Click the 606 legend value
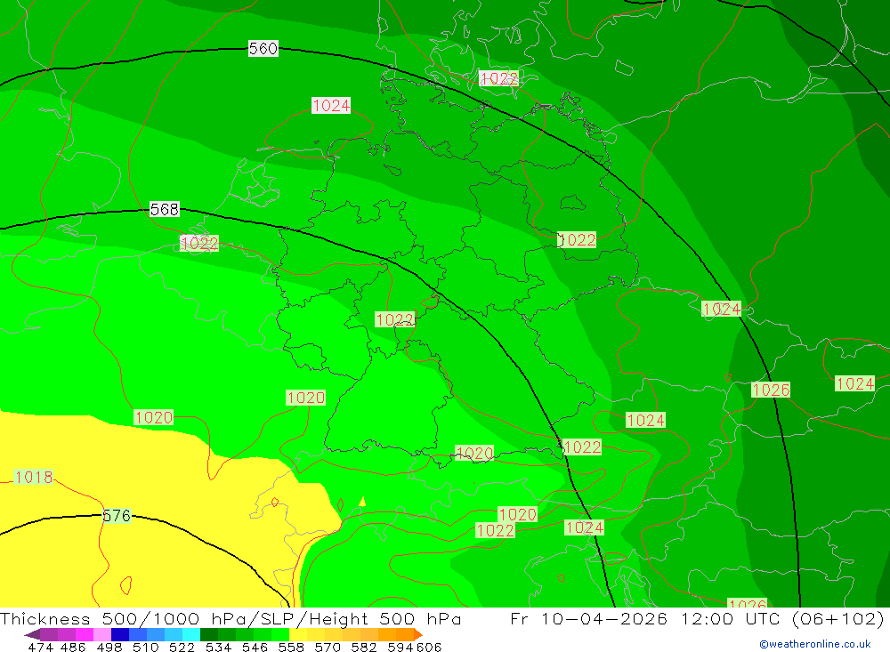 (428, 647)
